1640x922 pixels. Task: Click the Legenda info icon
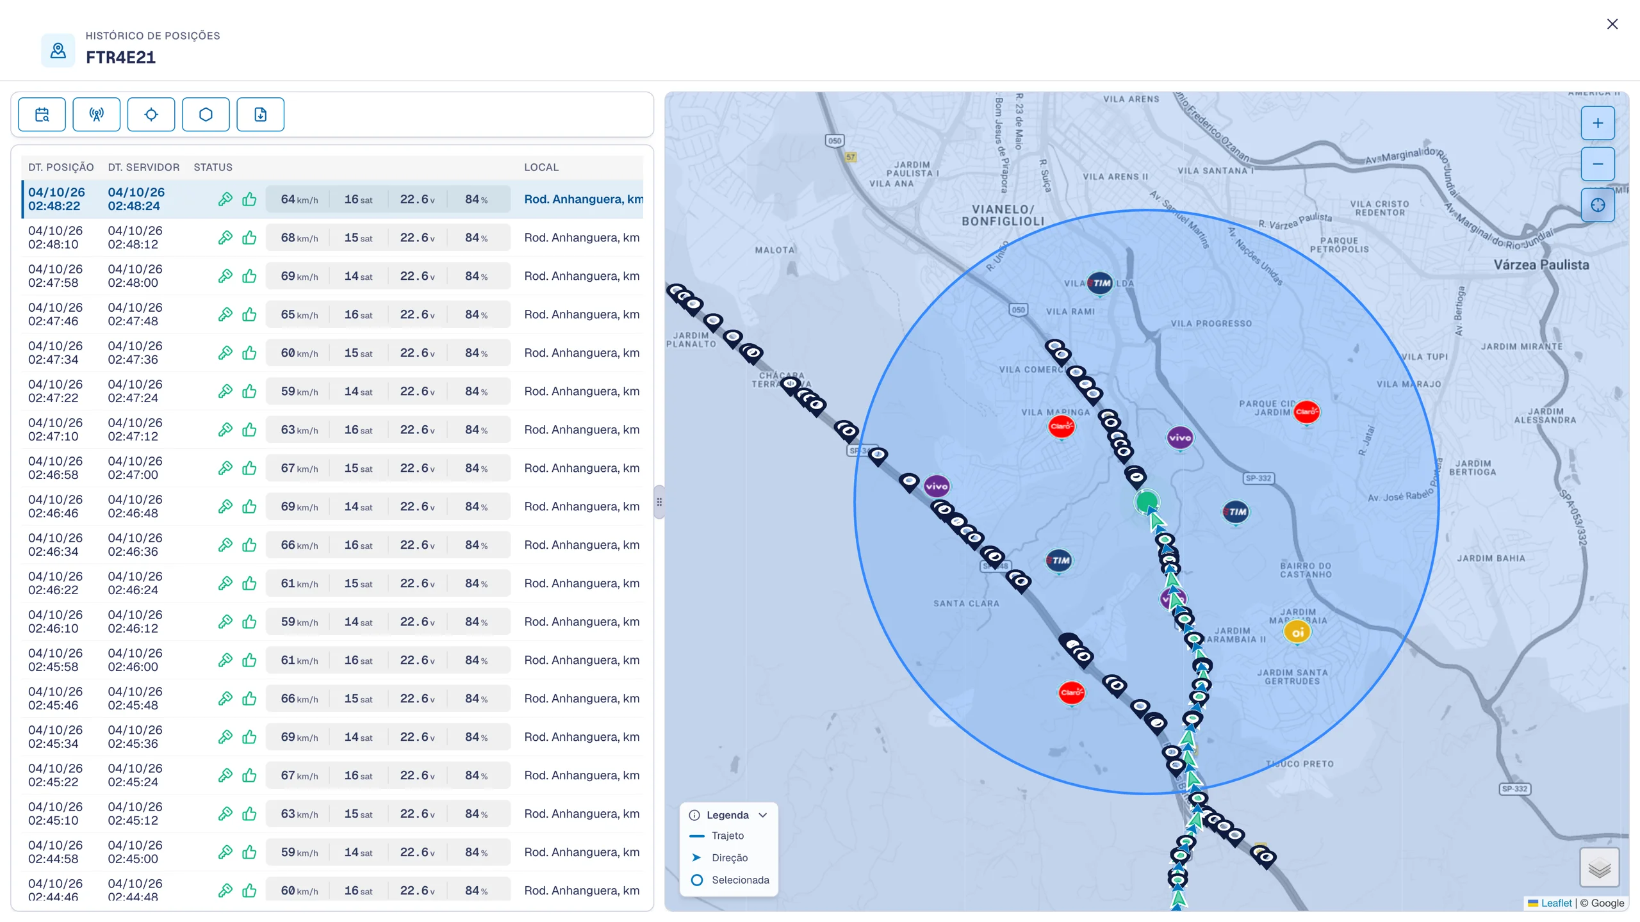[694, 815]
